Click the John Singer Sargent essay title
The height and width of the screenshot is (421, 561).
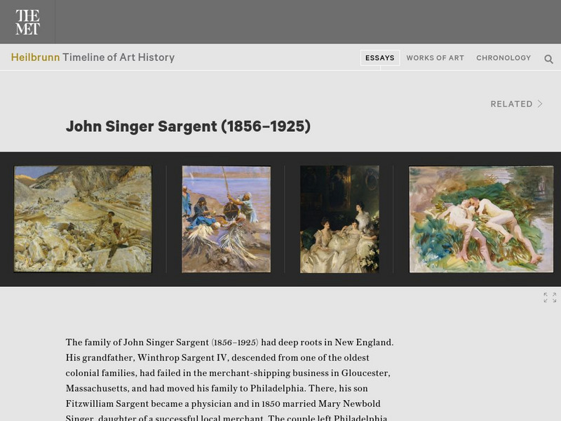point(188,126)
